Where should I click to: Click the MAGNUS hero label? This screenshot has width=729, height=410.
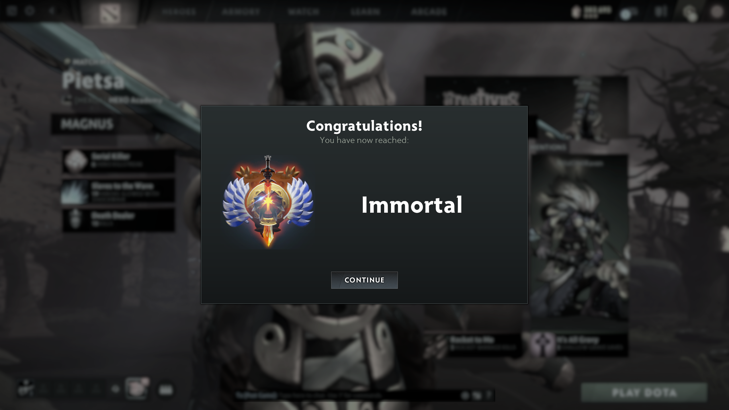click(87, 124)
